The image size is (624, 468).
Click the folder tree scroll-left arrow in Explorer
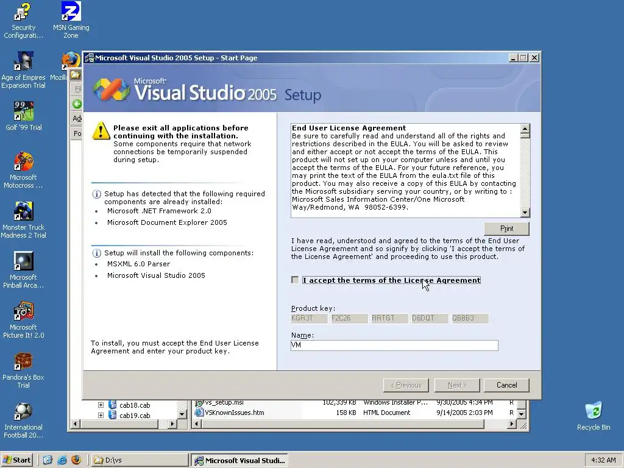point(75,424)
